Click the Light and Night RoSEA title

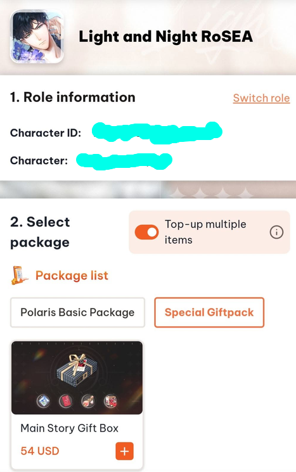click(x=165, y=36)
